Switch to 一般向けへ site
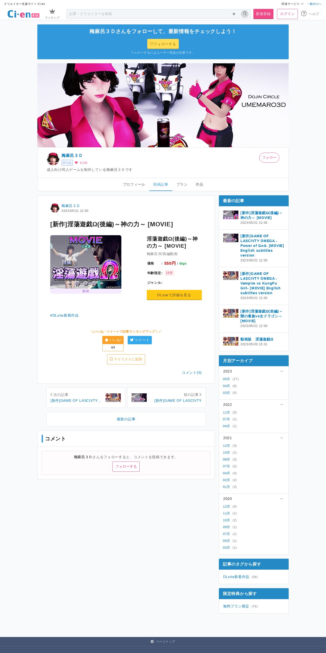The width and height of the screenshot is (326, 653). click(314, 4)
